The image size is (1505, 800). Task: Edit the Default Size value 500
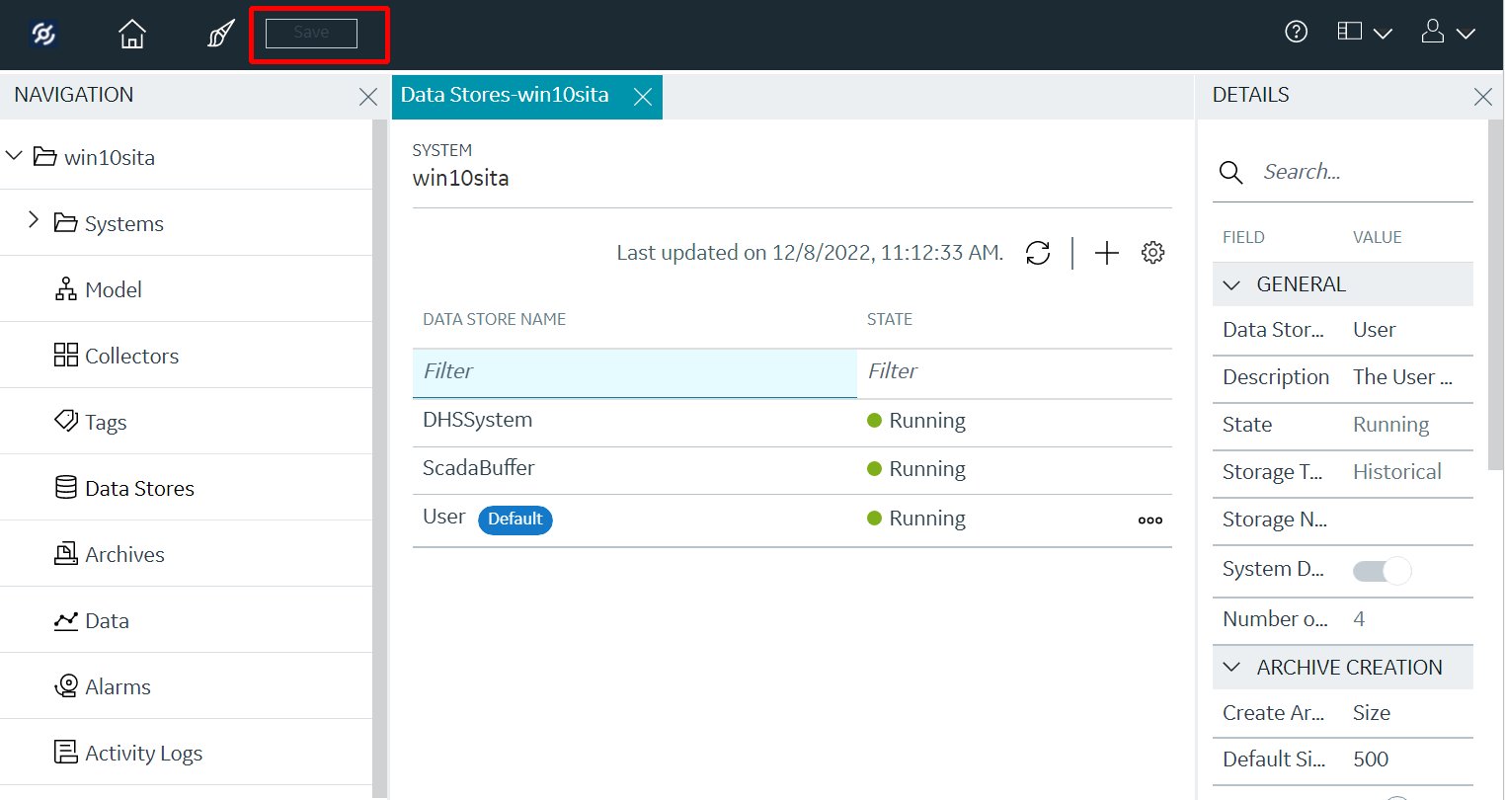point(1370,760)
